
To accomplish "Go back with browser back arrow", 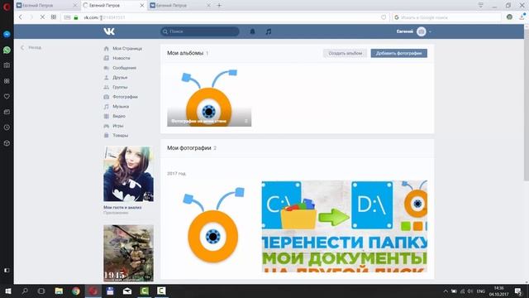I will point(21,17).
